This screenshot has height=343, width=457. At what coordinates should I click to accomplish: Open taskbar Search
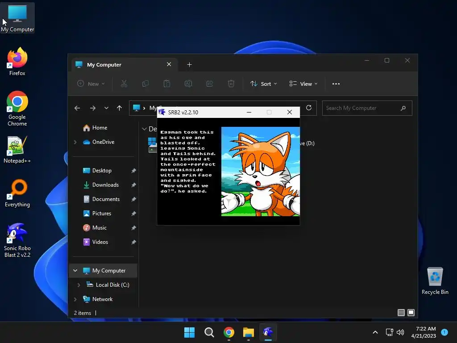click(x=209, y=332)
